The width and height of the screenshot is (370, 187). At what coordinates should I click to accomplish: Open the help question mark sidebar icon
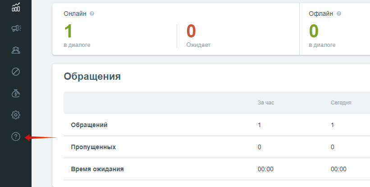[16, 137]
